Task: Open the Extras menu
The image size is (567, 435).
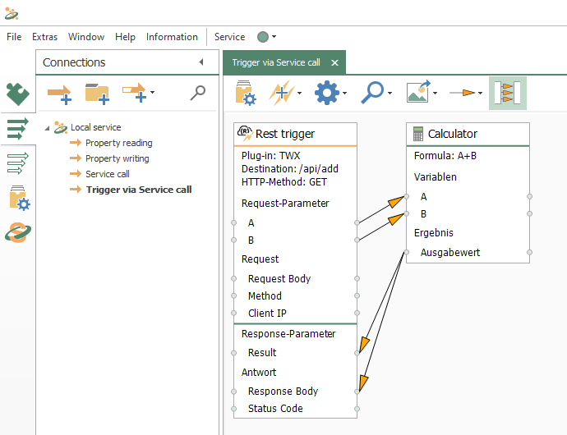Action: click(x=44, y=37)
